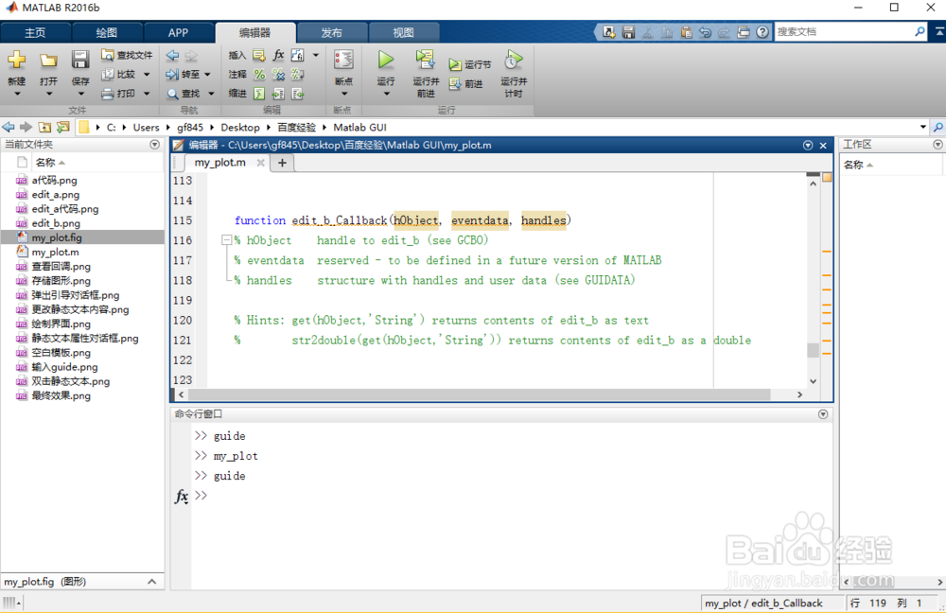The height and width of the screenshot is (613, 946).
Task: Click the paste icon in quick access toolbar
Action: [686, 32]
